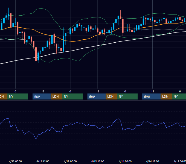Select the LDN session block on 4/13
Viewport: 186px width, 164px height.
coord(111,96)
